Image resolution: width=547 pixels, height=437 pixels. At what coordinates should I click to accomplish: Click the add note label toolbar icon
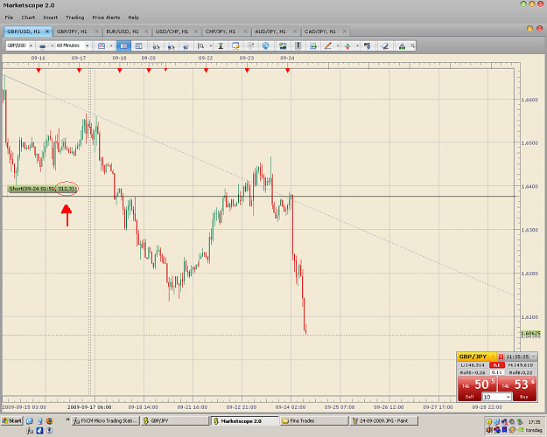click(235, 45)
